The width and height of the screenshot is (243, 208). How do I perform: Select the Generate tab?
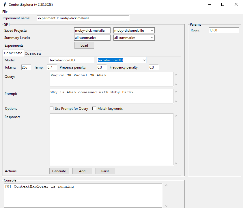pyautogui.click(x=13, y=53)
